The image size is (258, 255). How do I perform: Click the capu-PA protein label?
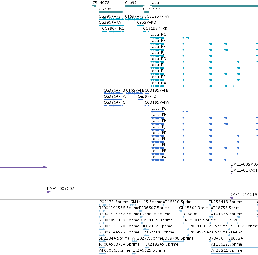(159, 157)
